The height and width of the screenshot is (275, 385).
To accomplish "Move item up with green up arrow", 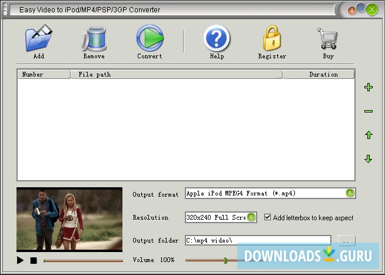I will 369,135.
